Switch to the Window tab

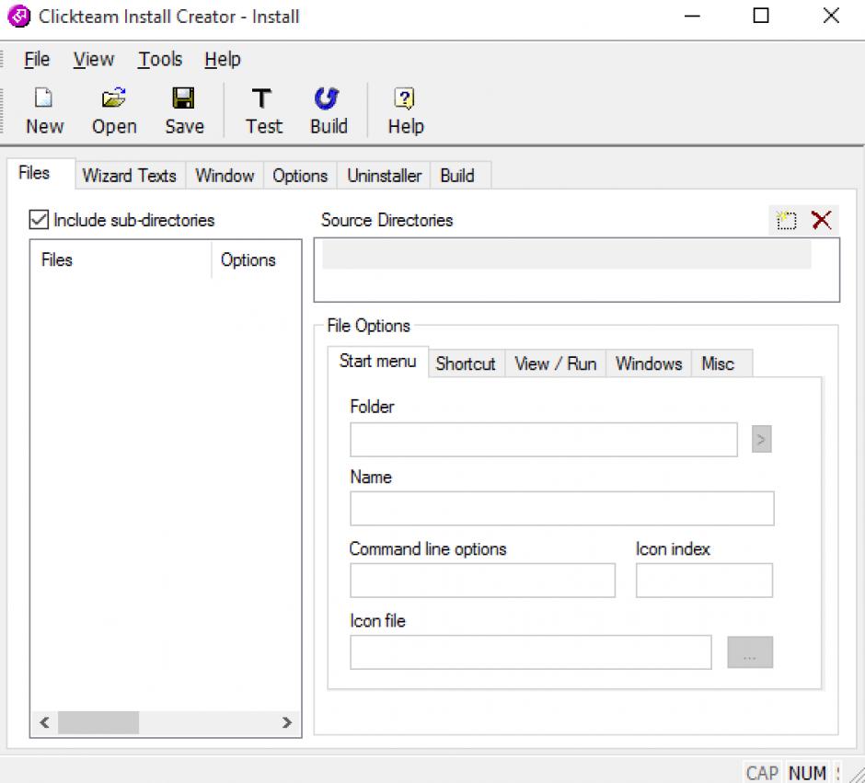pyautogui.click(x=225, y=176)
